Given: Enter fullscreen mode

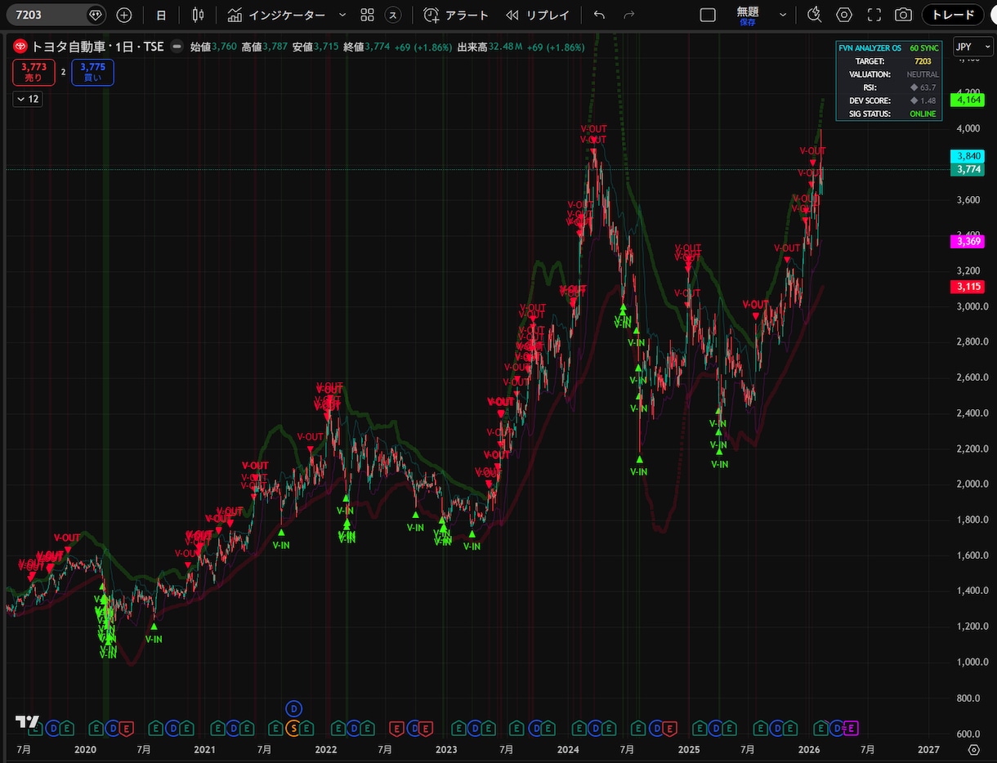Looking at the screenshot, I should pyautogui.click(x=874, y=15).
